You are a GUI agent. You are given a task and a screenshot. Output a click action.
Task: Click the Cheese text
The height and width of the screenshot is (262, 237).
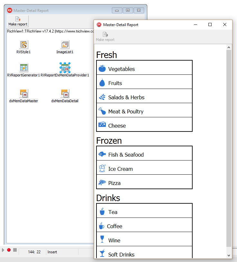[x=117, y=126]
